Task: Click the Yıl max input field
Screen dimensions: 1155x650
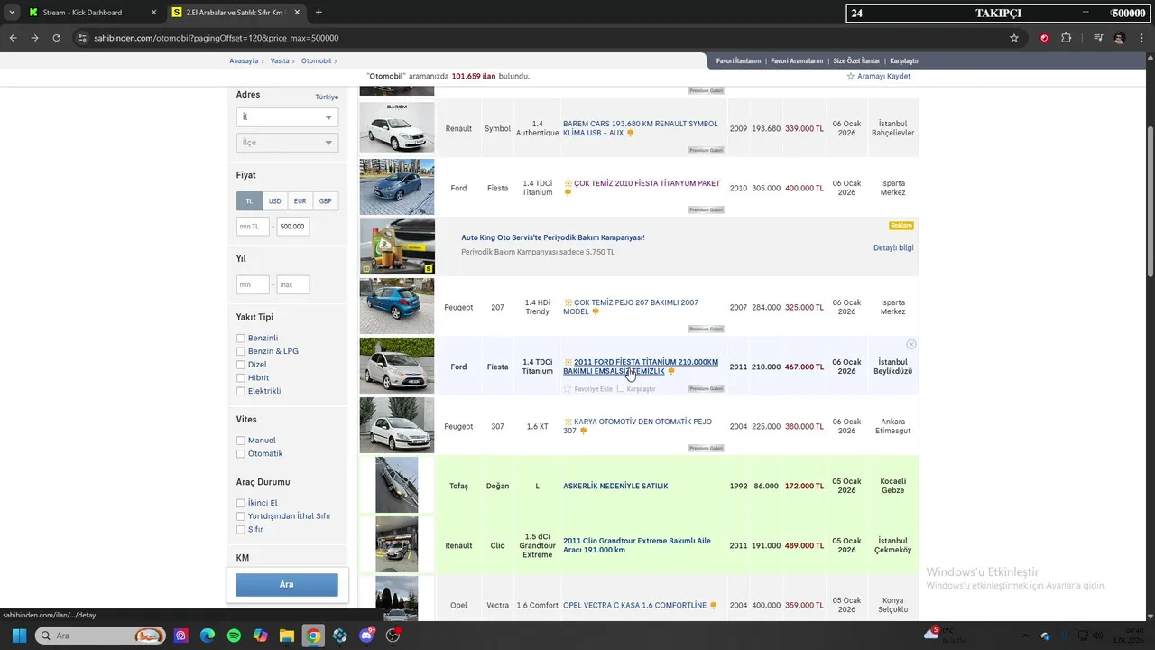Action: 292,285
